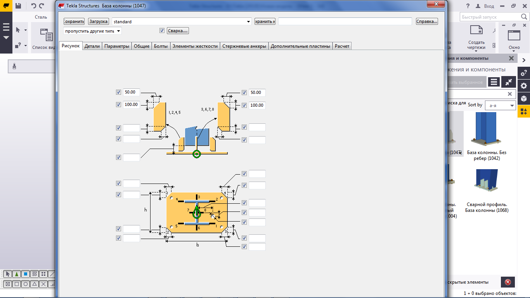Toggle the checkbox next to right 100.00 field
The width and height of the screenshot is (530, 298).
point(244,105)
